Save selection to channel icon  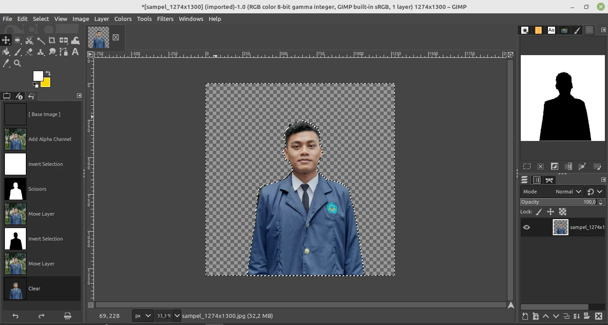pos(568,166)
